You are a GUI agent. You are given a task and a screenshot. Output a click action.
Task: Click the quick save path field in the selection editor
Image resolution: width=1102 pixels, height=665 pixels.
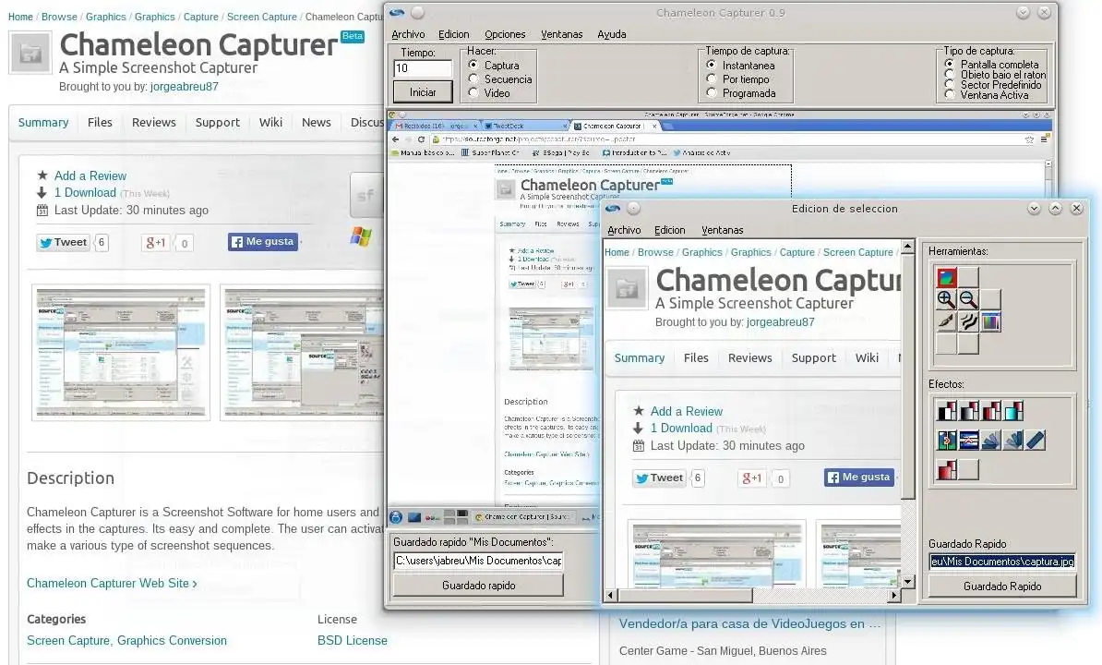1002,561
